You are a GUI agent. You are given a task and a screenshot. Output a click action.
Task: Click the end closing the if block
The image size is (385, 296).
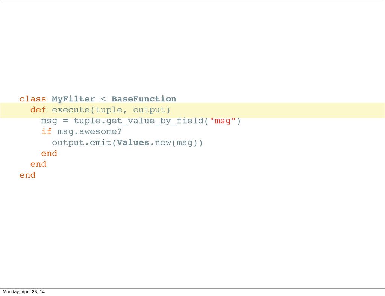click(49, 153)
